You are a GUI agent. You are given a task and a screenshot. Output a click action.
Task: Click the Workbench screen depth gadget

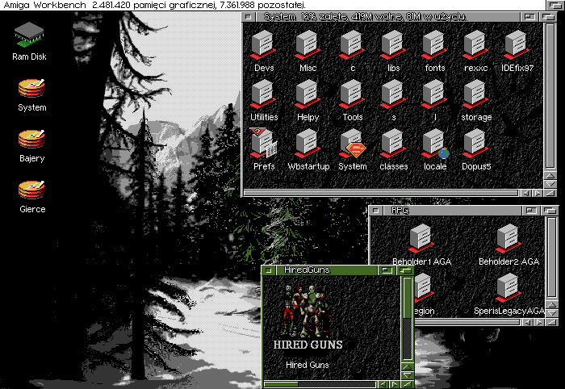pyautogui.click(x=555, y=5)
